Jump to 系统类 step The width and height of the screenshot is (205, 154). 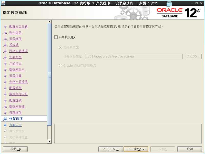14,45
